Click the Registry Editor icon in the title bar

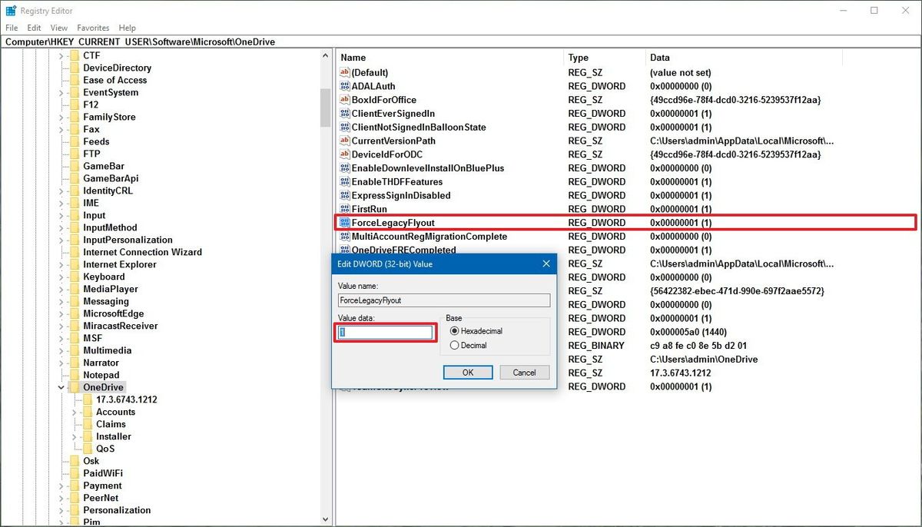point(10,10)
